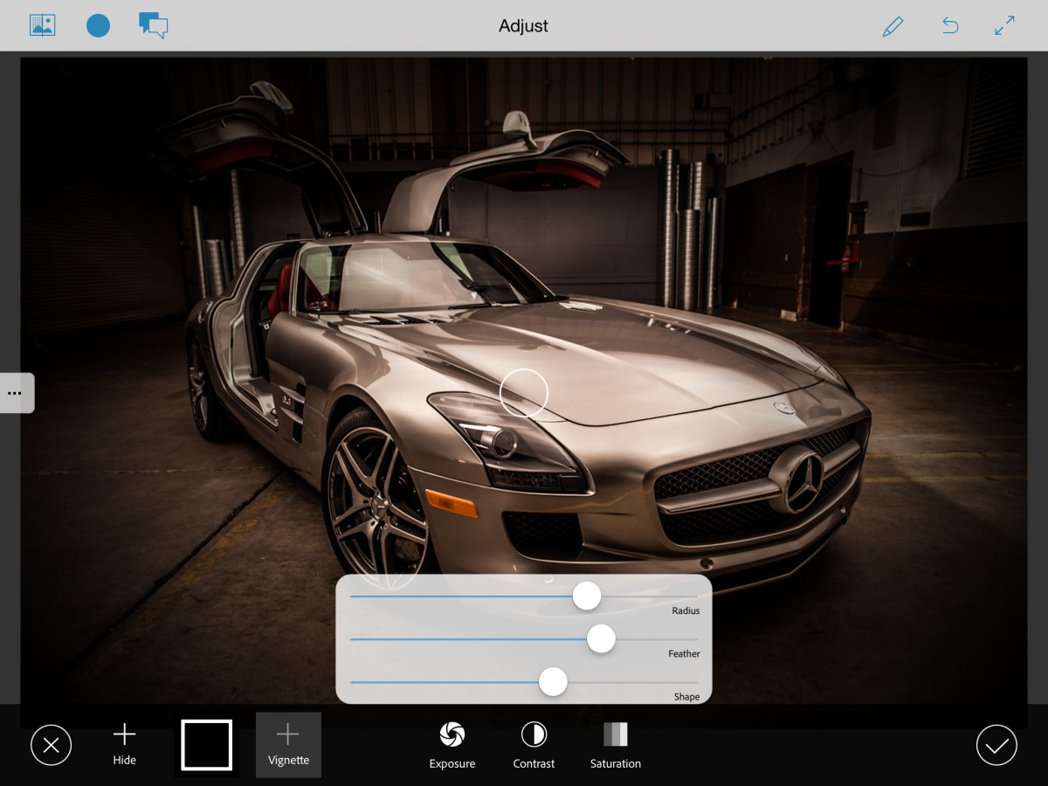
Task: Click the vignette center circle on the car hood
Action: tap(525, 393)
